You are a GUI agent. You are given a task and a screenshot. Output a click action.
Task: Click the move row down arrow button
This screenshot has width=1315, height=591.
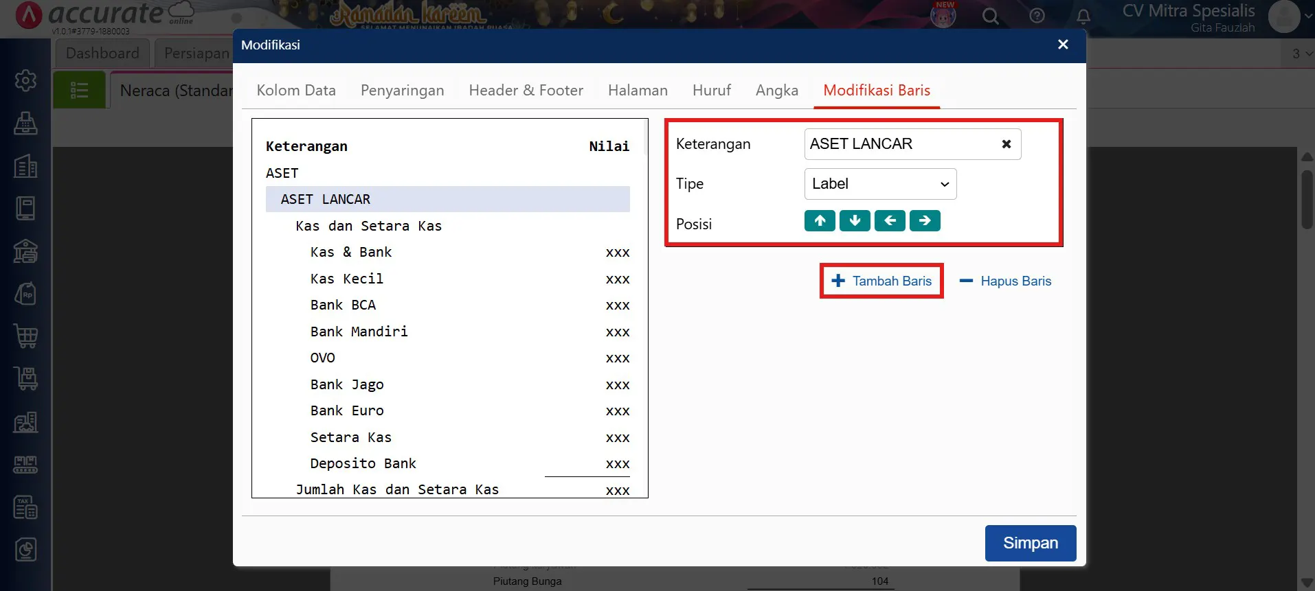[x=855, y=220]
